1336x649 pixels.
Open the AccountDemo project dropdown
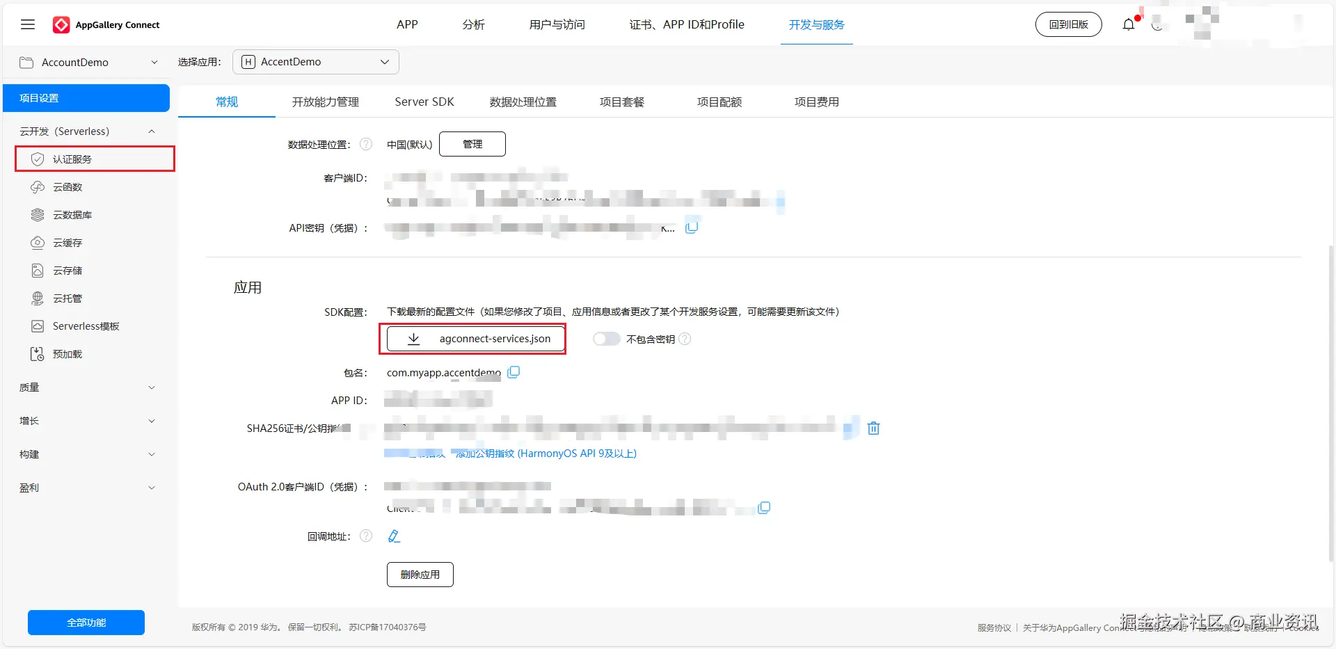click(88, 63)
